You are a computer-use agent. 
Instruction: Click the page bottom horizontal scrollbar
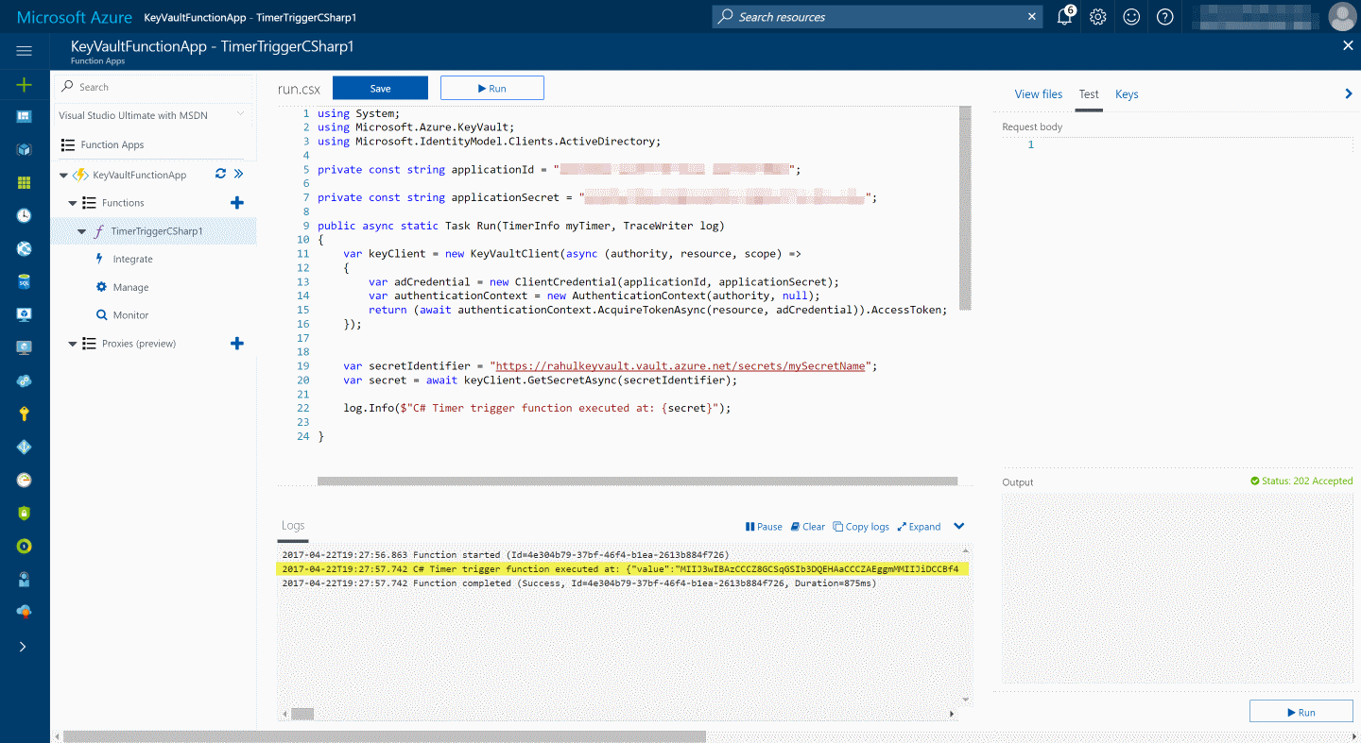pyautogui.click(x=384, y=736)
